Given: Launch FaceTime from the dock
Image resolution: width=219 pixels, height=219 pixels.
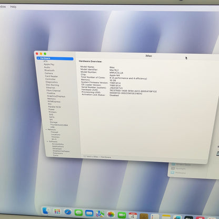Looking at the screenshot, I should pos(122,215).
